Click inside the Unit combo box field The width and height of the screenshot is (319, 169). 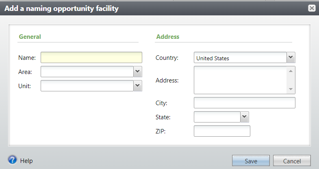point(87,85)
